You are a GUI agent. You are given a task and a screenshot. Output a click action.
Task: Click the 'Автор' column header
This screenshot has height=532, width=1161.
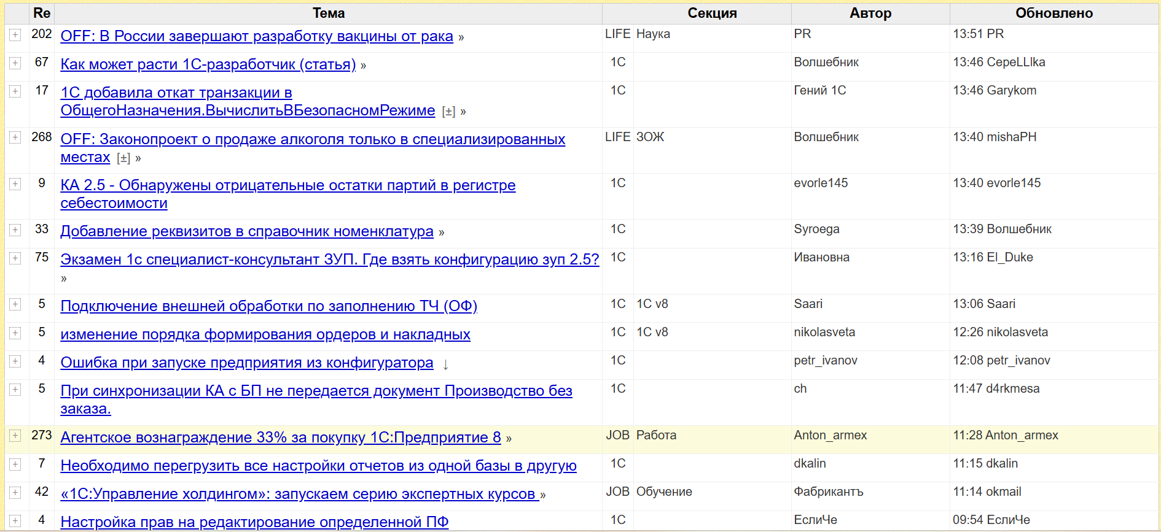pyautogui.click(x=870, y=13)
